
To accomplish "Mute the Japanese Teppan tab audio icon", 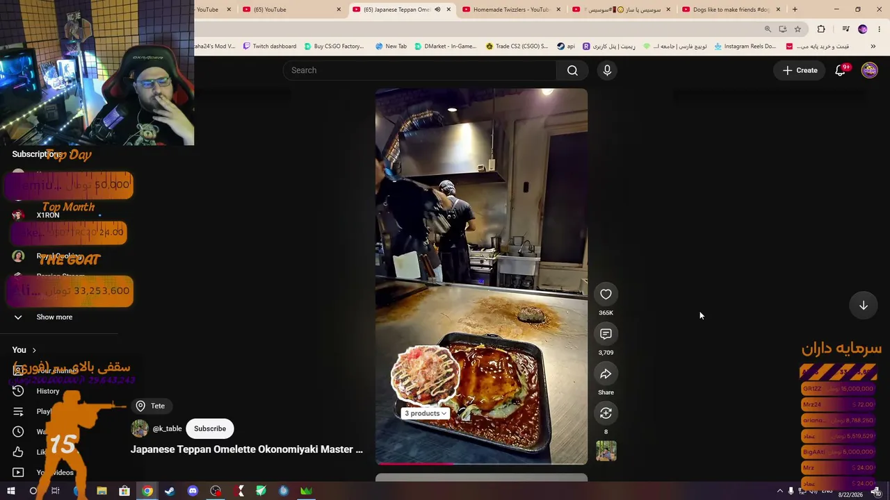I will 437,10.
